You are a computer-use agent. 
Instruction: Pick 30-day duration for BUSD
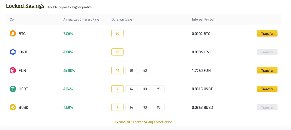[x=145, y=108]
